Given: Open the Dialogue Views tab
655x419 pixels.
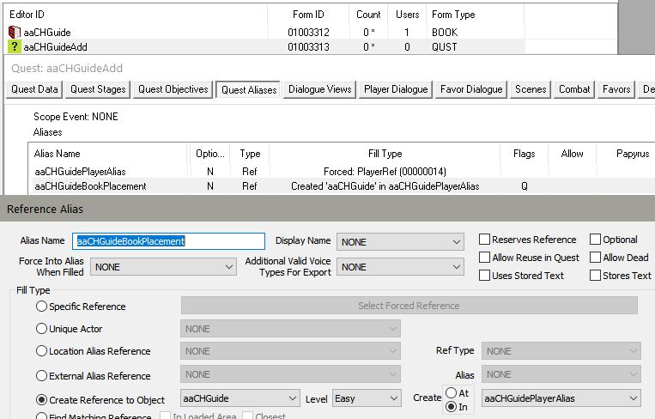Looking at the screenshot, I should click(319, 89).
